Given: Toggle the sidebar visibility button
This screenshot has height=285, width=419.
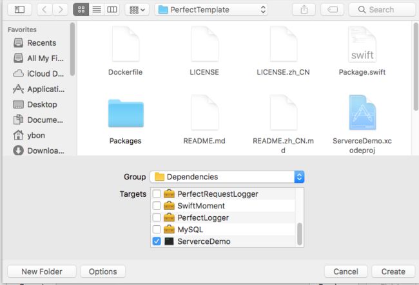Looking at the screenshot, I should (x=19, y=10).
